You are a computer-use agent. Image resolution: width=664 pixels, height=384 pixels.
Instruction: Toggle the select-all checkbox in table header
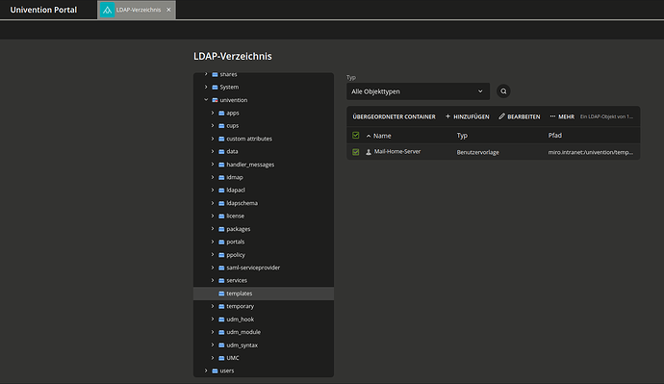(x=356, y=136)
